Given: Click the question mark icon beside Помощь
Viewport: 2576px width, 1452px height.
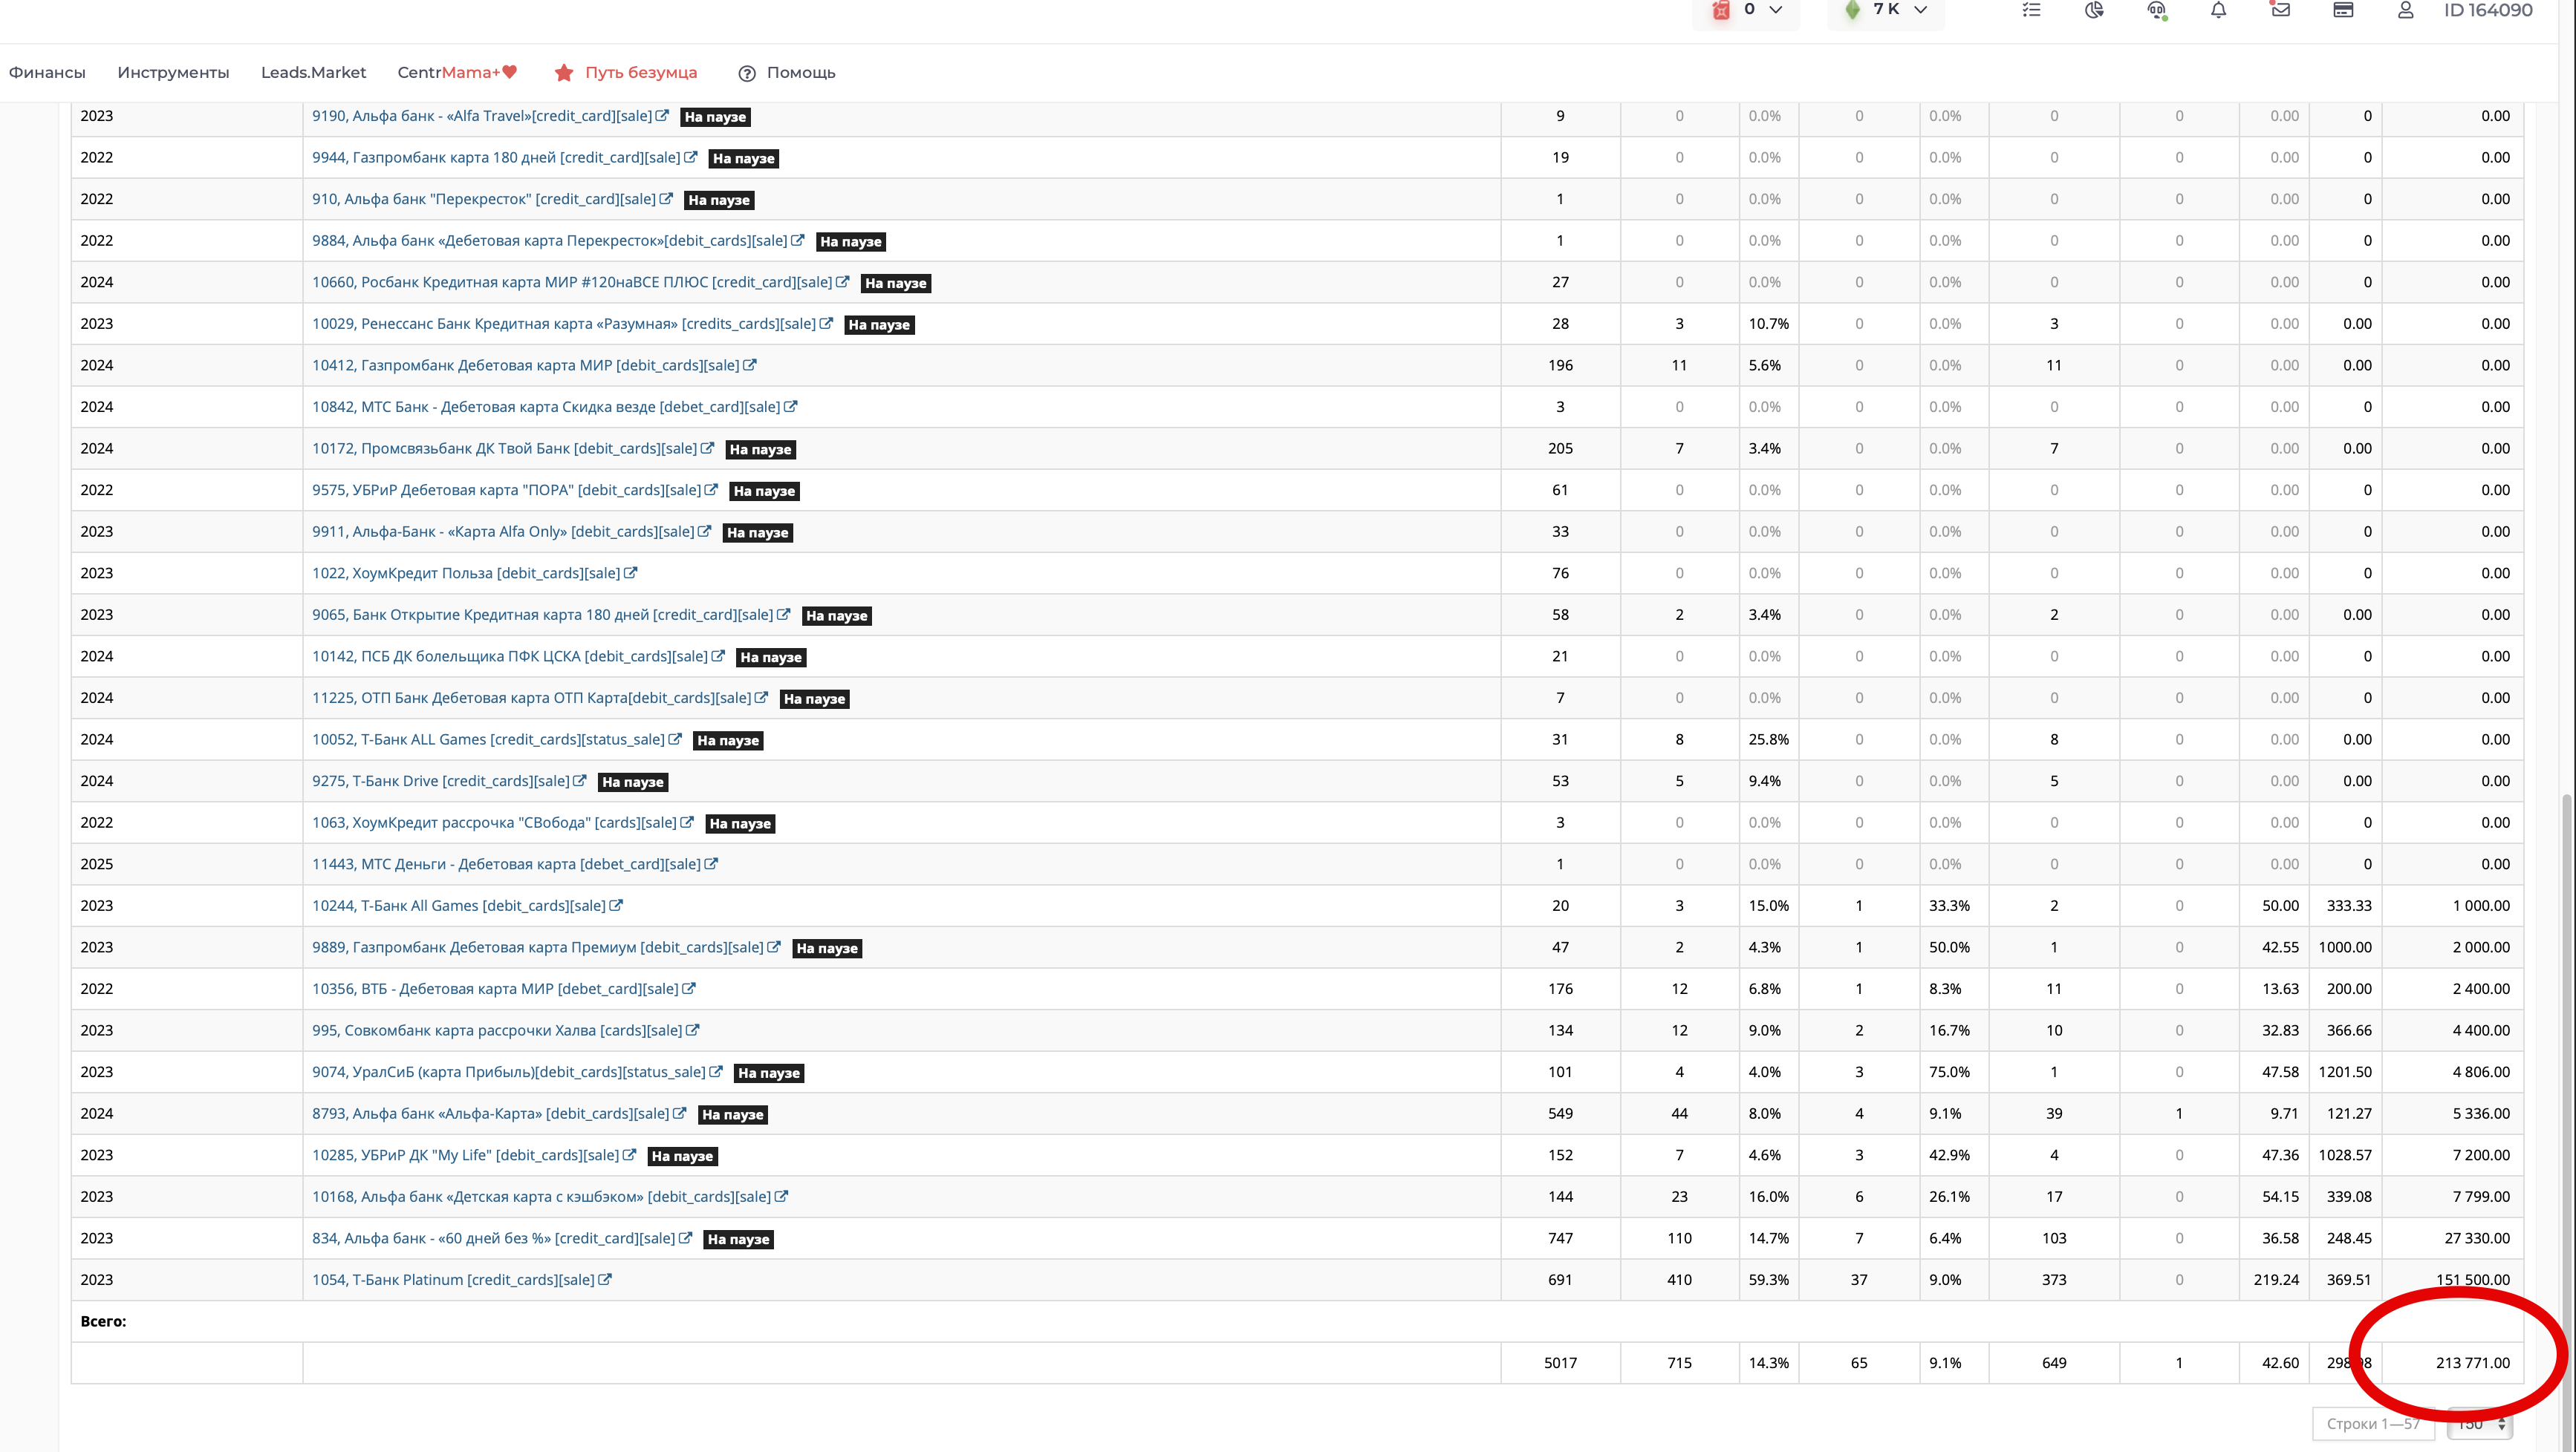Looking at the screenshot, I should (746, 73).
